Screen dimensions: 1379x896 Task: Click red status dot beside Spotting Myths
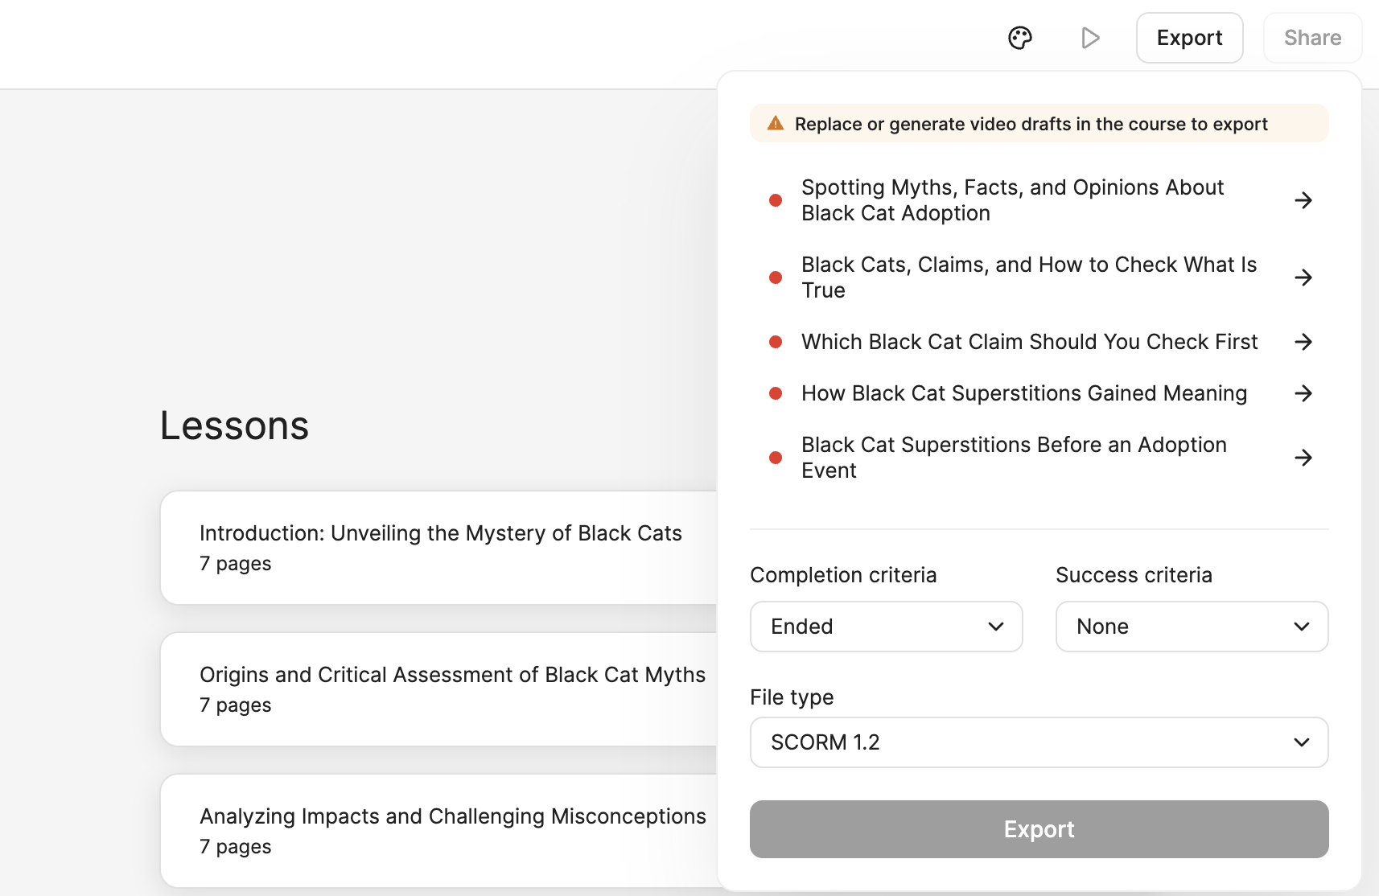pos(776,200)
